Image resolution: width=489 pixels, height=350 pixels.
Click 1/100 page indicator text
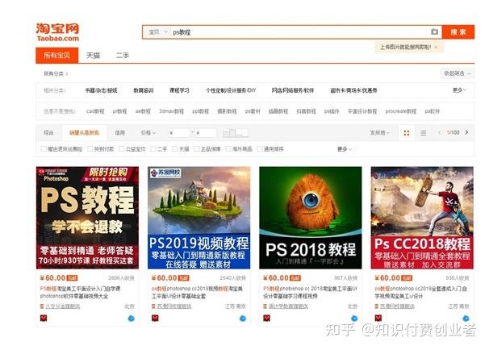coord(453,132)
